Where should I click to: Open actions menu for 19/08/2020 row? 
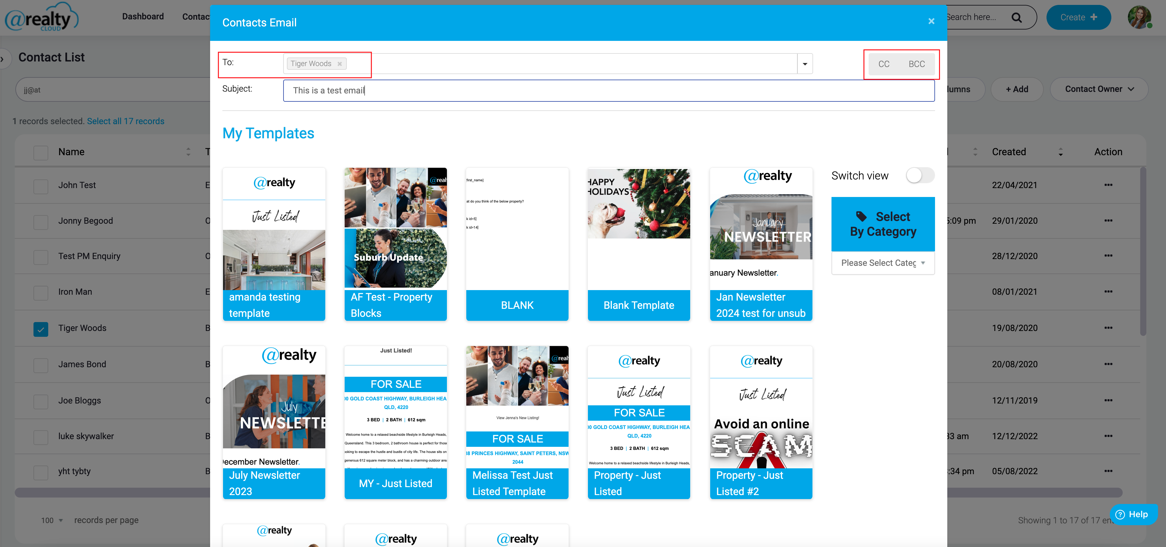[x=1108, y=328]
